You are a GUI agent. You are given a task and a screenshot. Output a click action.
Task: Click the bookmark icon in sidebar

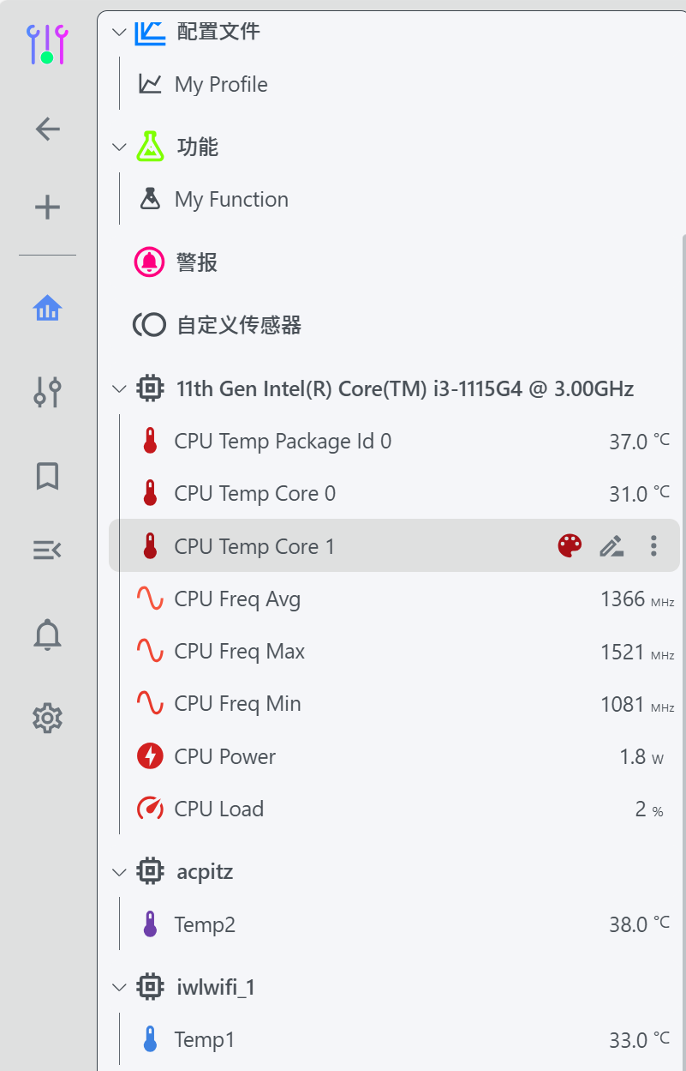coord(47,476)
